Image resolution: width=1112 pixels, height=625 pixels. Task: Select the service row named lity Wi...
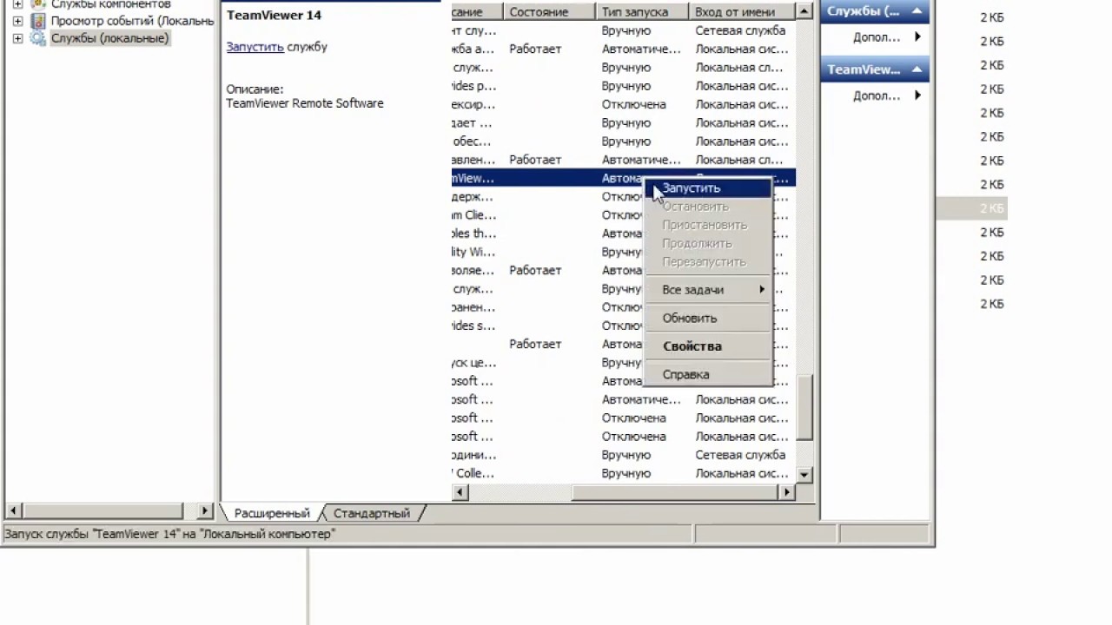click(x=624, y=252)
